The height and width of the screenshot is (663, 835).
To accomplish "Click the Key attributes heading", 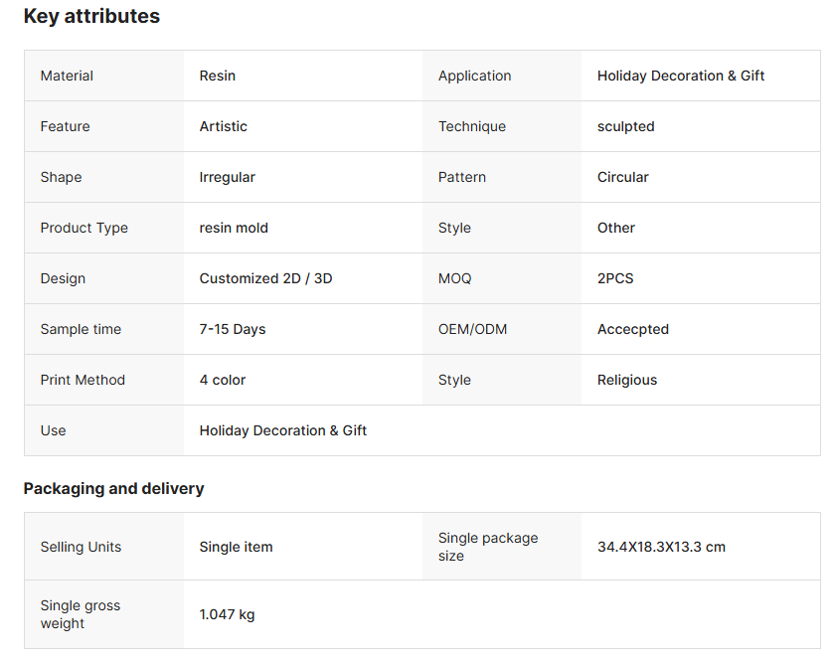I will click(91, 17).
